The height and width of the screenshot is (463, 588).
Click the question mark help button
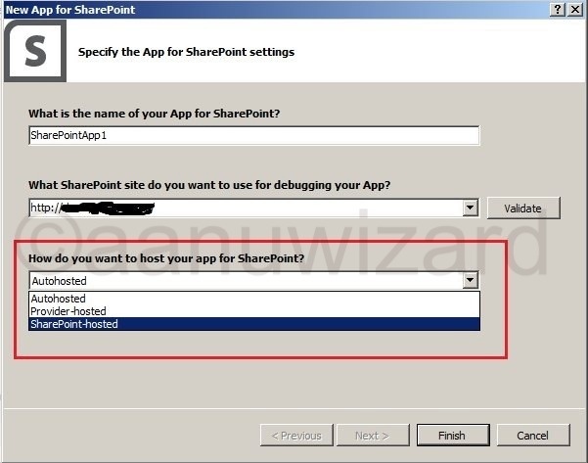pyautogui.click(x=557, y=9)
